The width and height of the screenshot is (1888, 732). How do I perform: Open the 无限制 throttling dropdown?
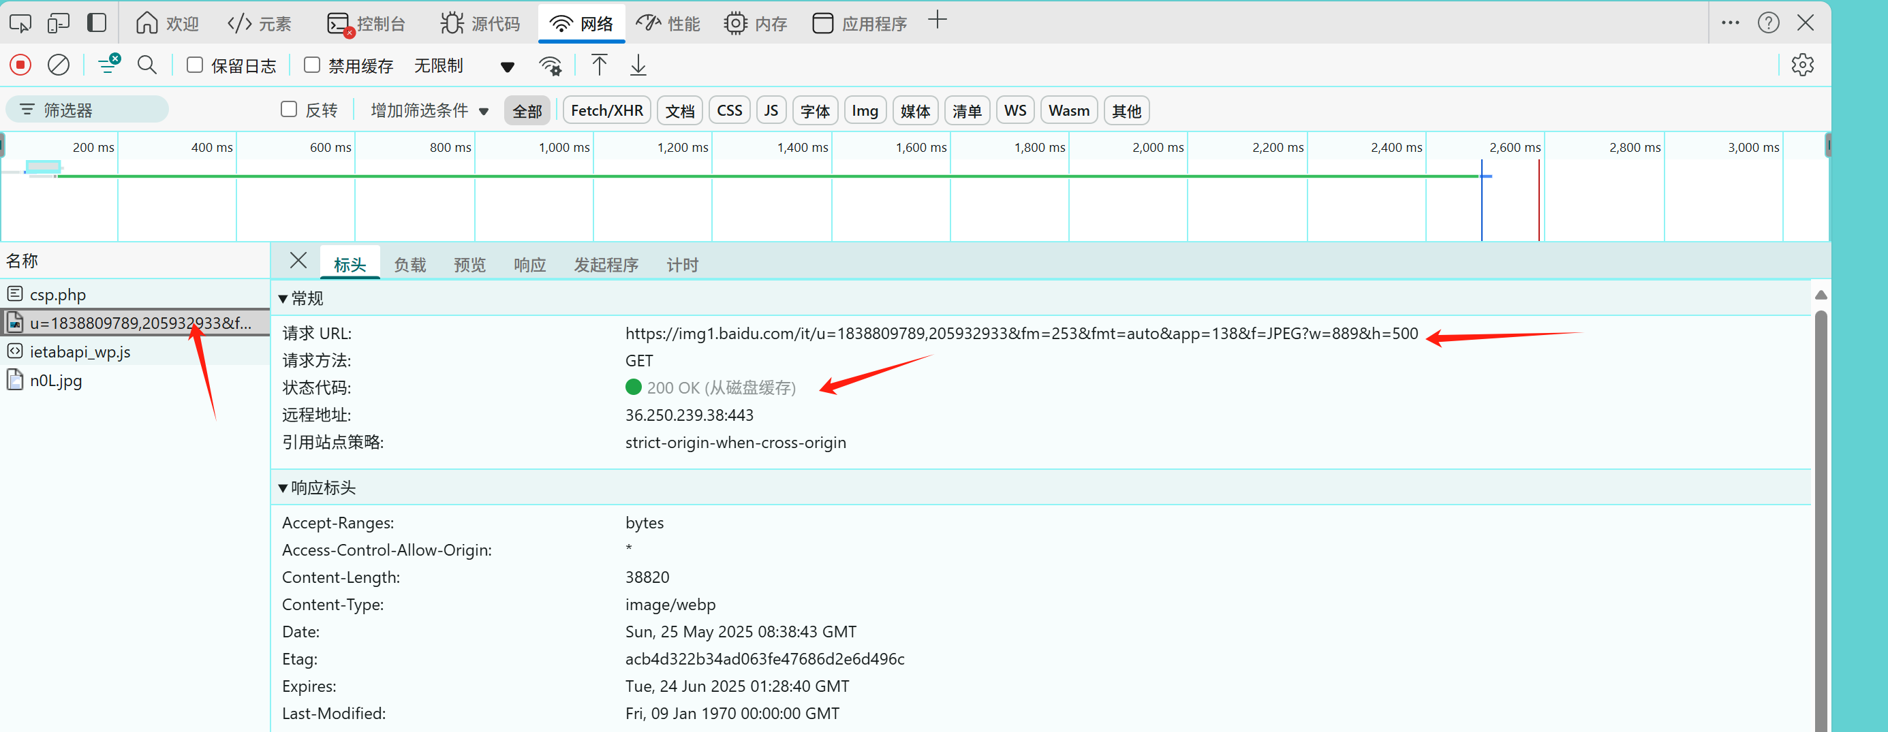coord(464,66)
